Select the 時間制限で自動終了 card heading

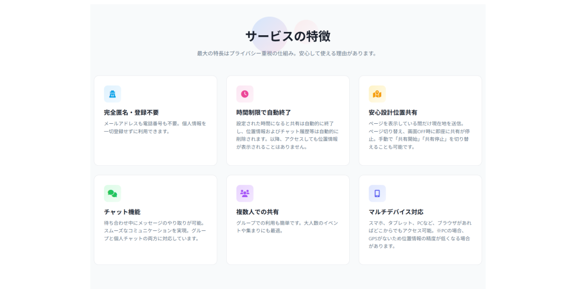pyautogui.click(x=263, y=113)
